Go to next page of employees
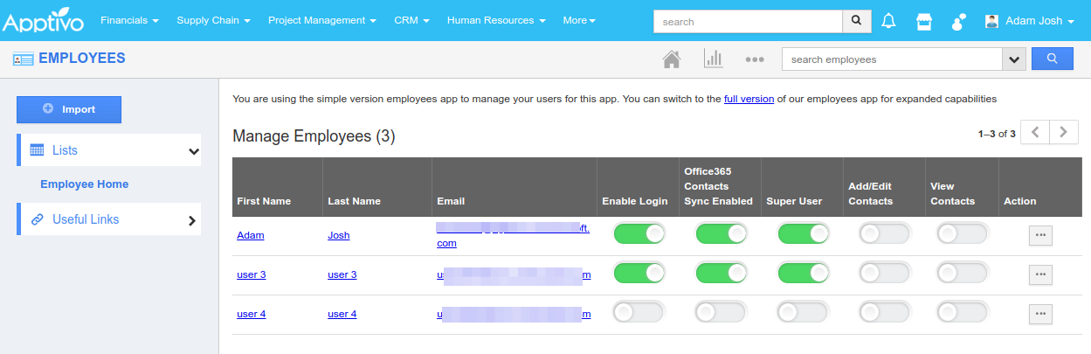 pyautogui.click(x=1063, y=133)
